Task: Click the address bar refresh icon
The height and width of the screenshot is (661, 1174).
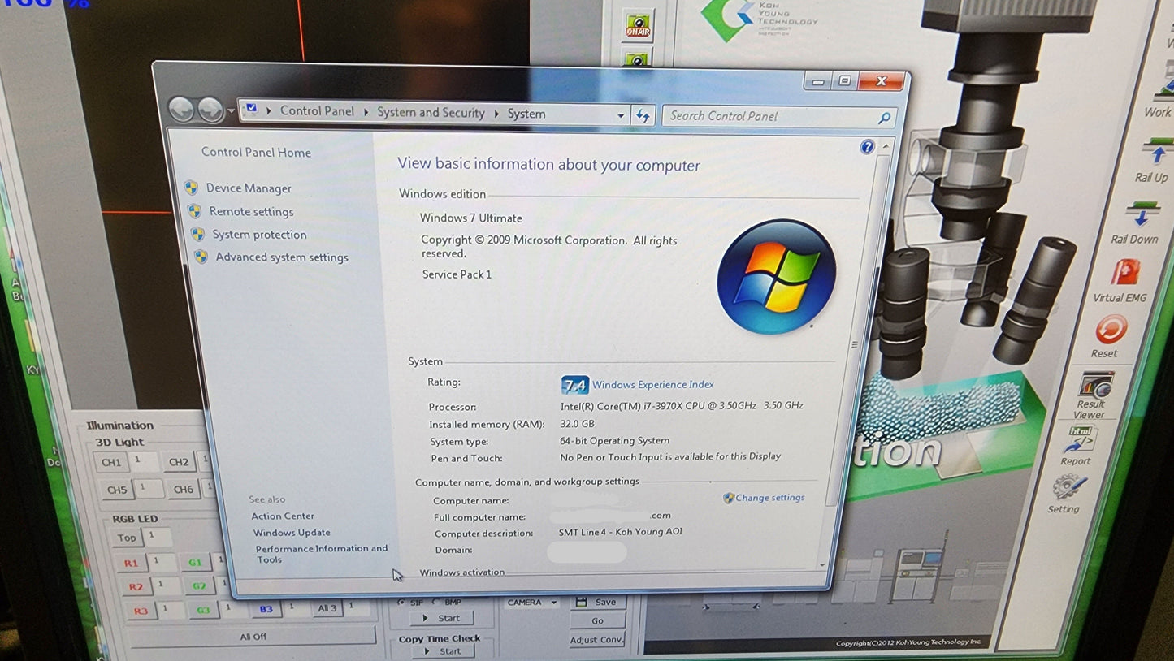Action: (643, 115)
